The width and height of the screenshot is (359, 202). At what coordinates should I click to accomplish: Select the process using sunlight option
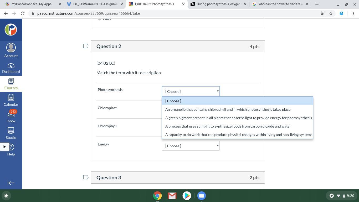[238, 126]
